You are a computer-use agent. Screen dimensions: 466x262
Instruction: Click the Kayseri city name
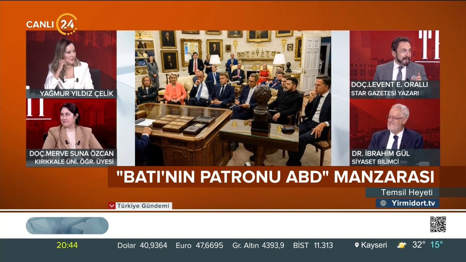click(374, 245)
